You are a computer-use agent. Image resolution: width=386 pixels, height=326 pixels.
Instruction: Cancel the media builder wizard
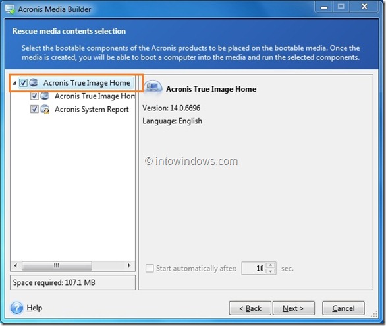(x=343, y=308)
